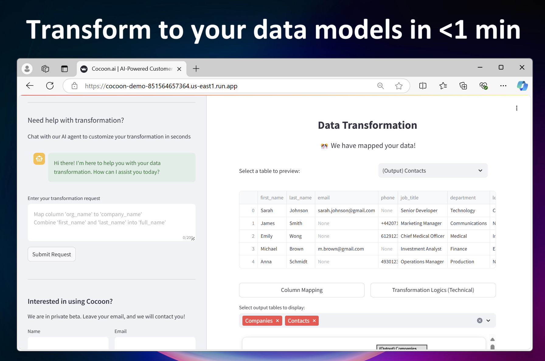The image size is (545, 361).
Task: Expand the output tables multiselect dropdown
Action: 488,321
